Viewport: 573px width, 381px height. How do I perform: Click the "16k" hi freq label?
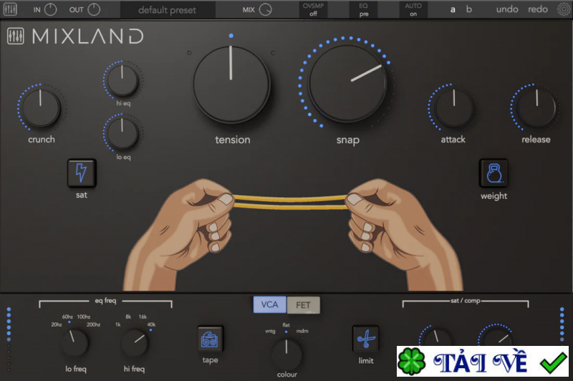click(143, 317)
